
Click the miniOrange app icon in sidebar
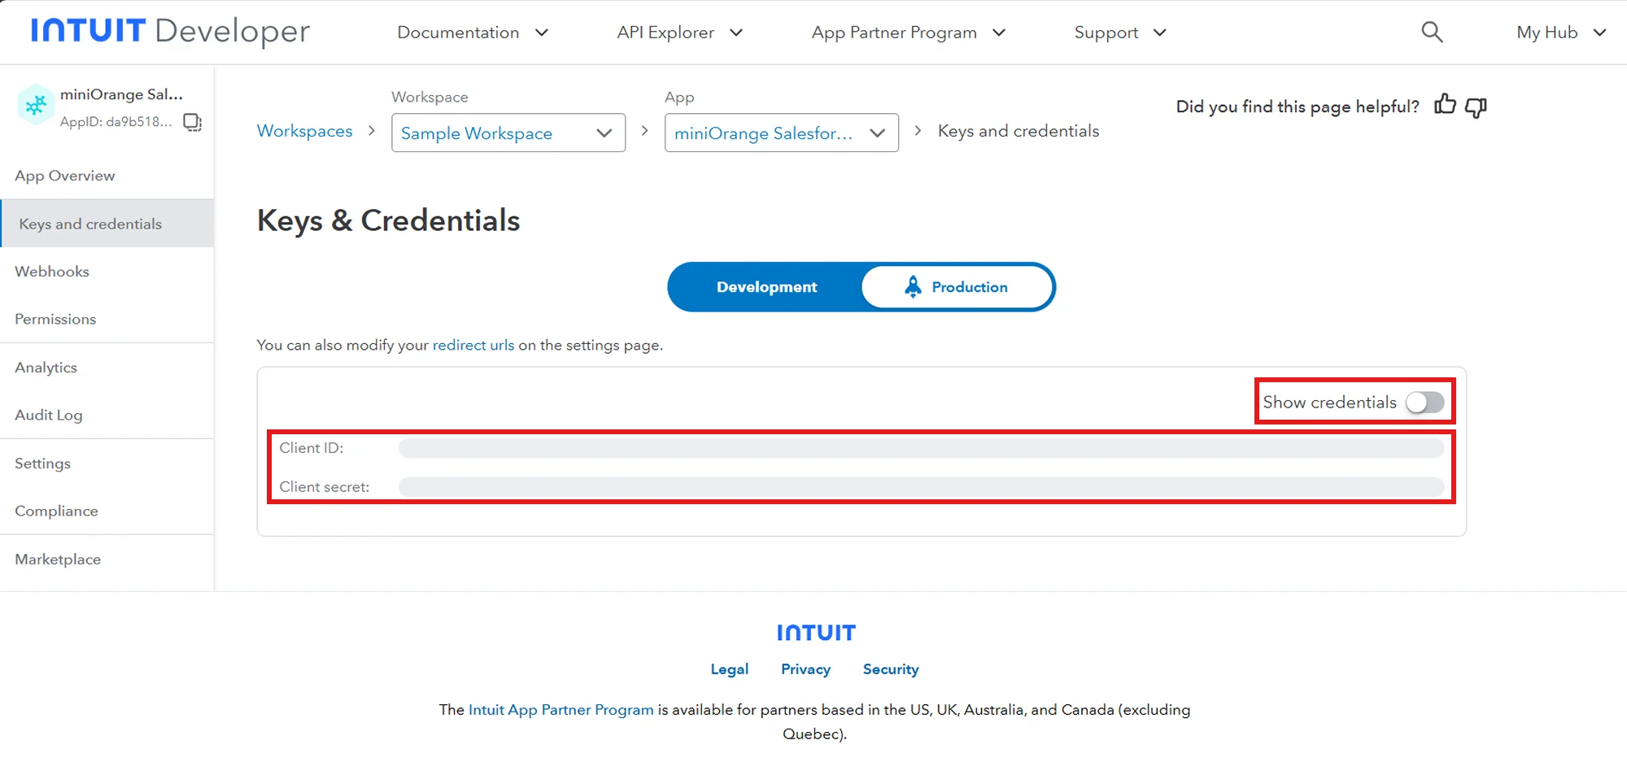35,104
